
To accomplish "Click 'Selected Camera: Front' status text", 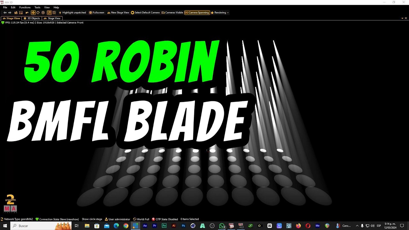I will coord(70,23).
